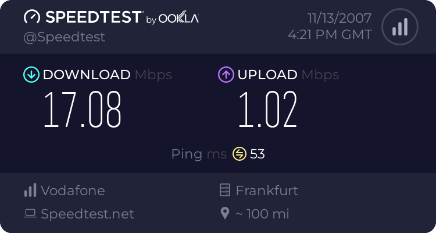Click the location pin icon

(225, 214)
